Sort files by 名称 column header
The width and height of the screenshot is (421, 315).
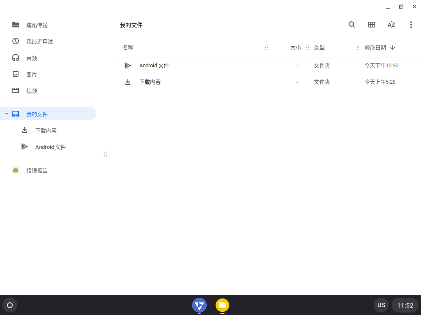point(128,48)
